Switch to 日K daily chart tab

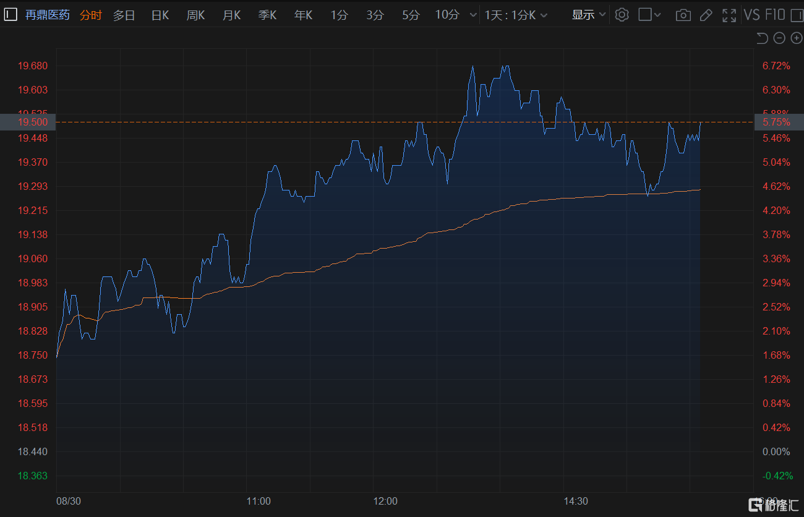coord(160,15)
